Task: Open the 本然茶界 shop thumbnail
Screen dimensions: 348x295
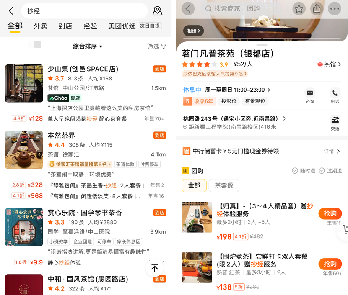Action: [24, 150]
